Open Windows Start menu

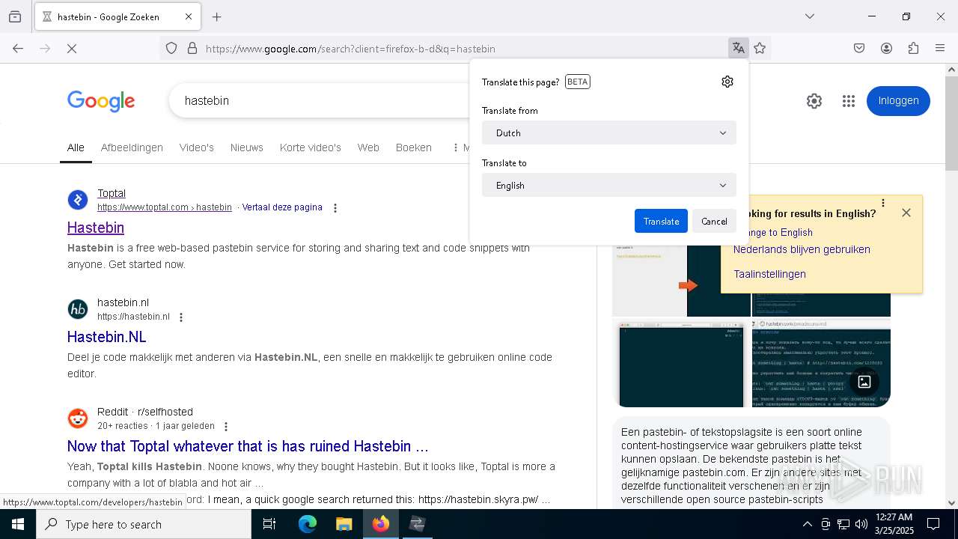coord(18,524)
